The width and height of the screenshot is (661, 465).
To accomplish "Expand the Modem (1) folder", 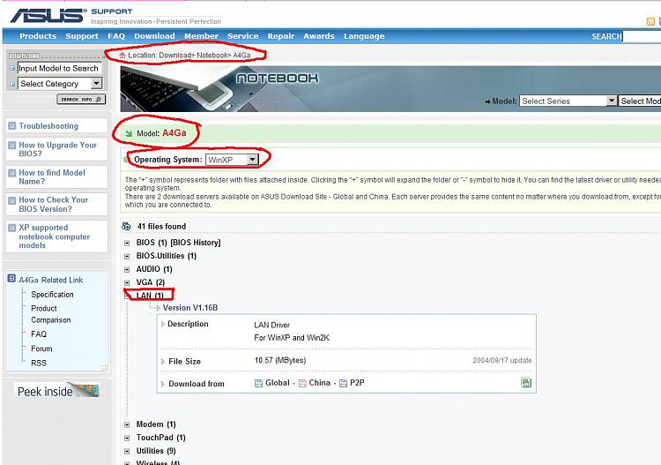I will tap(127, 425).
